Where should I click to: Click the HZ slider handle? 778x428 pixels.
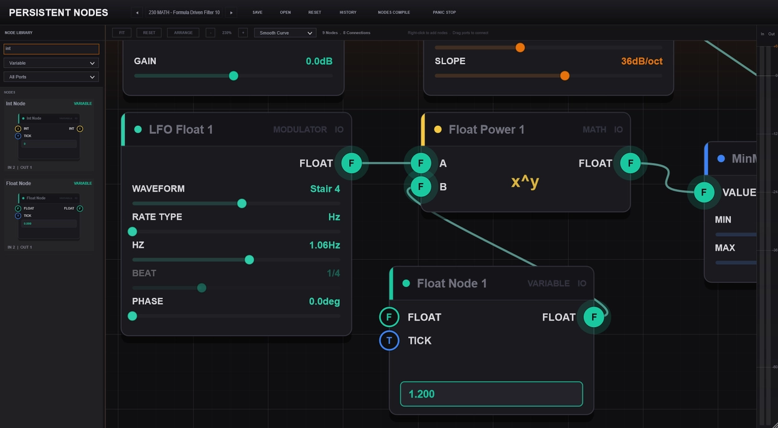tap(249, 260)
